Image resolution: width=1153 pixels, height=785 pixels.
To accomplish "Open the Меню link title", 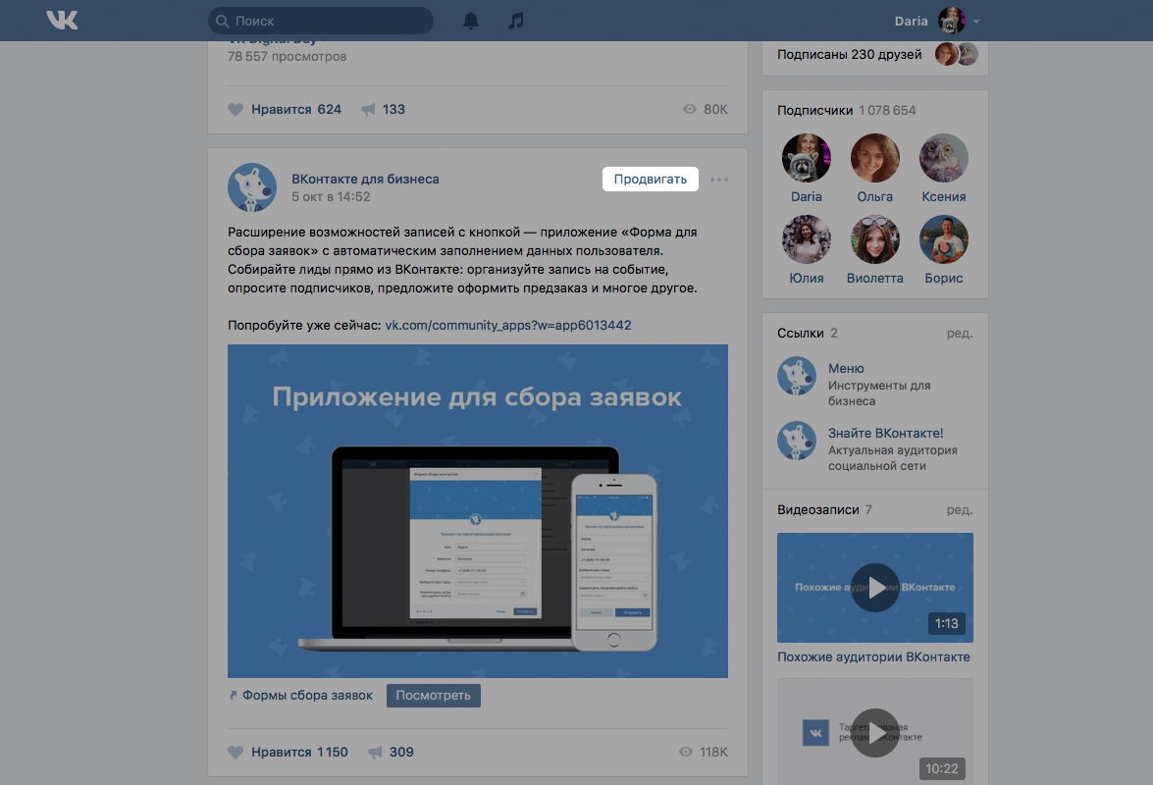I will coord(846,368).
